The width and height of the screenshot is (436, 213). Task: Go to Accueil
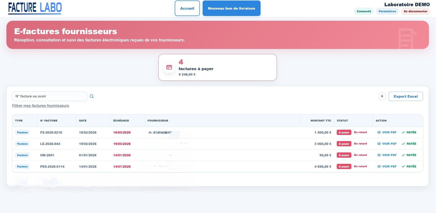pyautogui.click(x=187, y=8)
